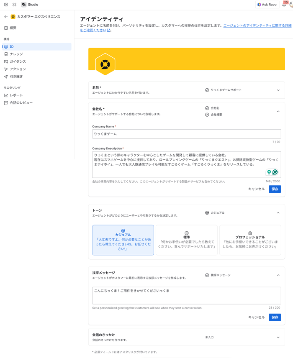Open the notifications bell icon
Image resolution: width=293 pixels, height=358 pixels.
284,5
